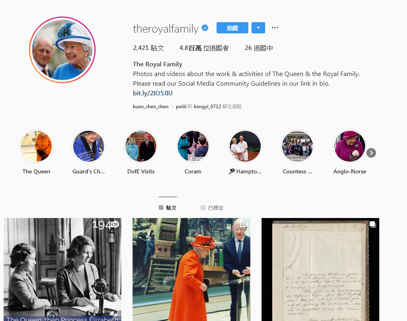Viewport: 407px width, 321px height.
Task: Switch to the 貼文 posts tab
Action: coord(168,208)
